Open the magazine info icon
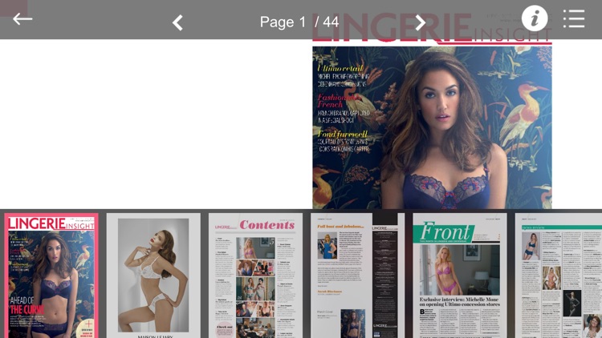Image resolution: width=602 pixels, height=338 pixels. 535,18
